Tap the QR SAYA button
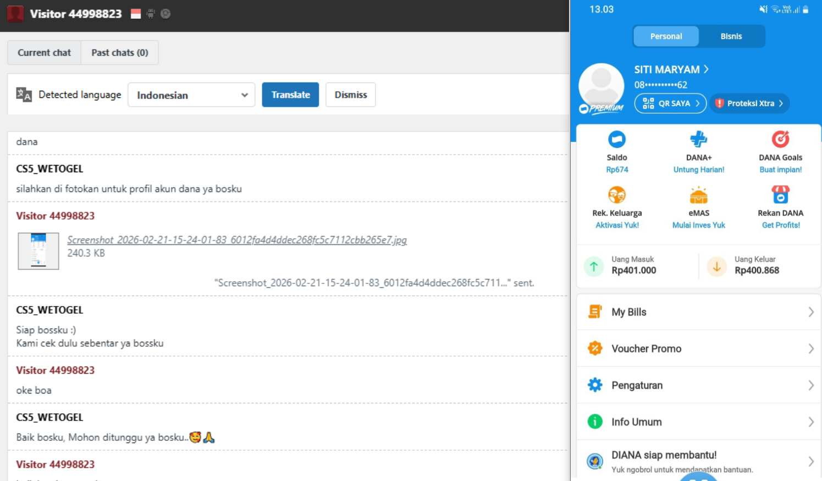The image size is (822, 481). pyautogui.click(x=670, y=103)
